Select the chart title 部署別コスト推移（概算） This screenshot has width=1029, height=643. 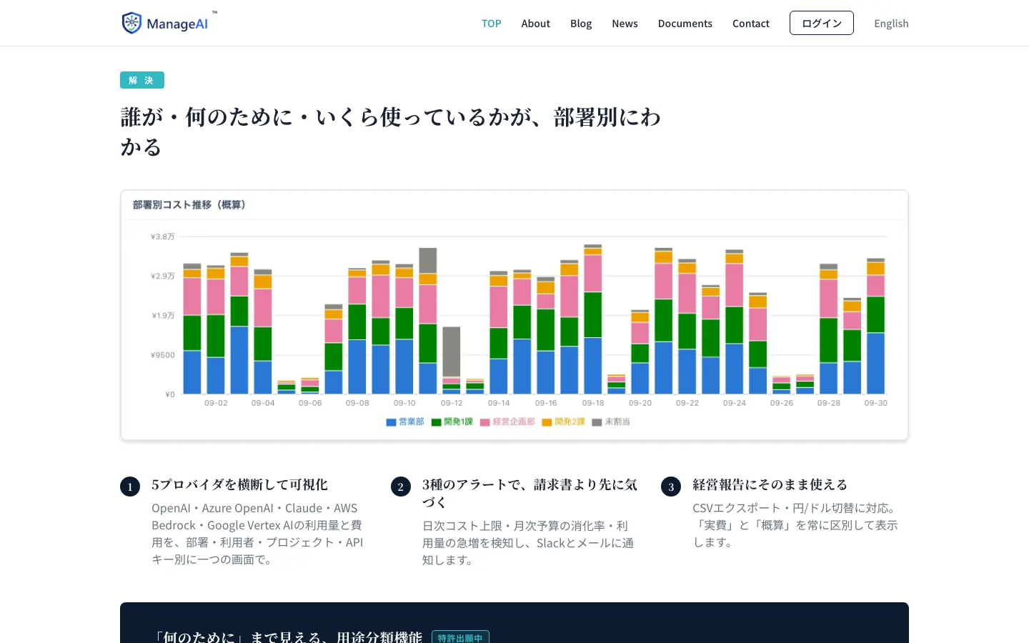coord(189,205)
